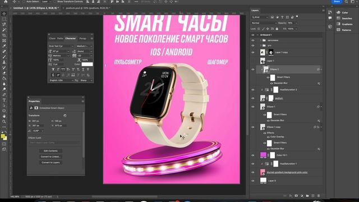Filter layers by type layers icon
The width and height of the screenshot is (359, 202).
282,17
